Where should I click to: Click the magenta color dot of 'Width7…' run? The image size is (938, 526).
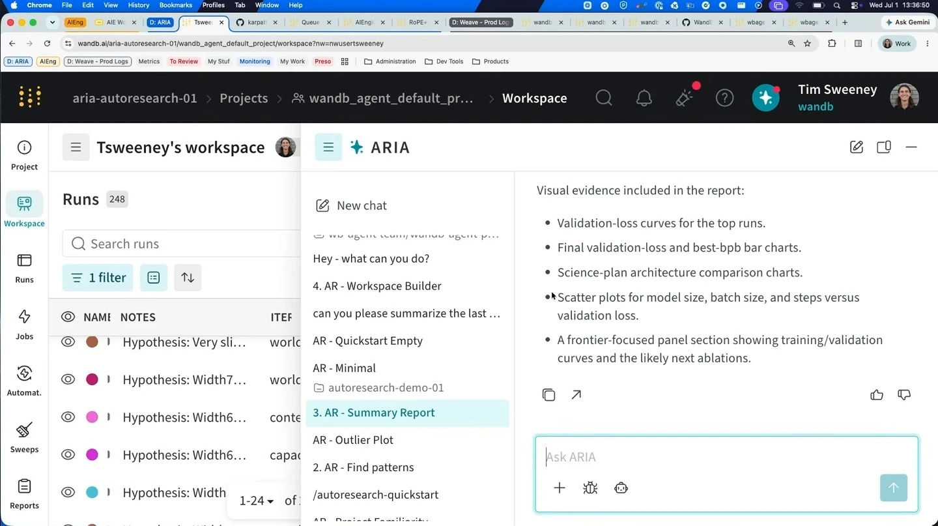coord(92,379)
